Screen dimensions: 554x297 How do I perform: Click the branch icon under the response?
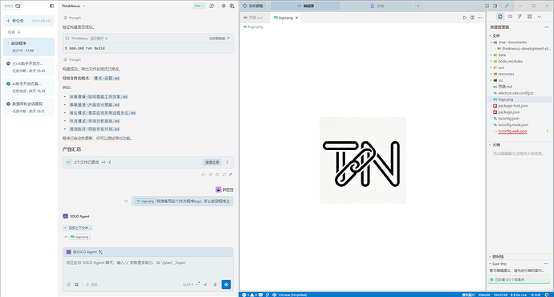tap(230, 174)
